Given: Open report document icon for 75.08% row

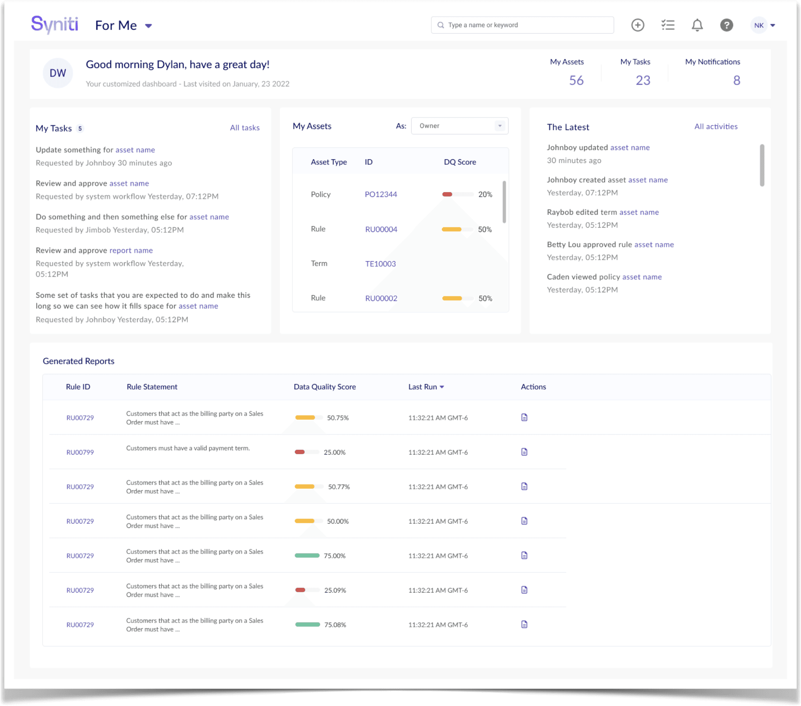Looking at the screenshot, I should (x=524, y=624).
